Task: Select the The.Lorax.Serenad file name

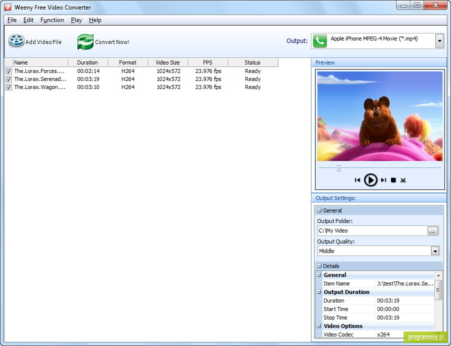Action: [40, 79]
